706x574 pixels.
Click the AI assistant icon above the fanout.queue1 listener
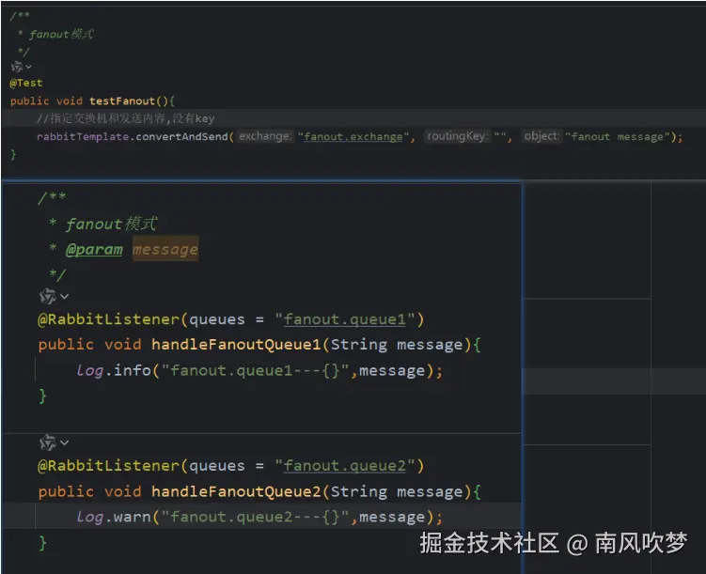(x=47, y=297)
